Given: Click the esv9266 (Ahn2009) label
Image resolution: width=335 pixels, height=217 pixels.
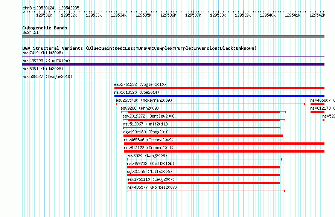Looking at the screenshot, I should coord(140,108).
